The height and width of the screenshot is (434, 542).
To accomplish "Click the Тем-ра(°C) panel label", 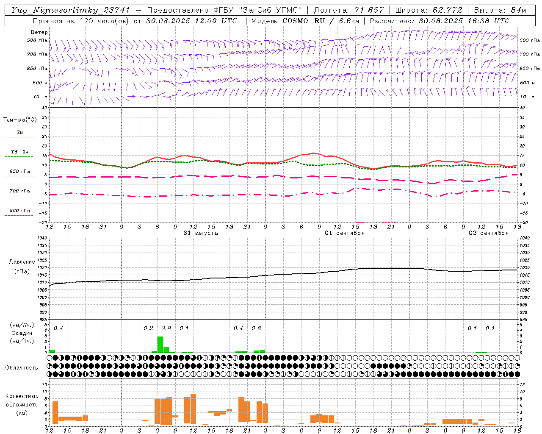I will click(x=20, y=120).
